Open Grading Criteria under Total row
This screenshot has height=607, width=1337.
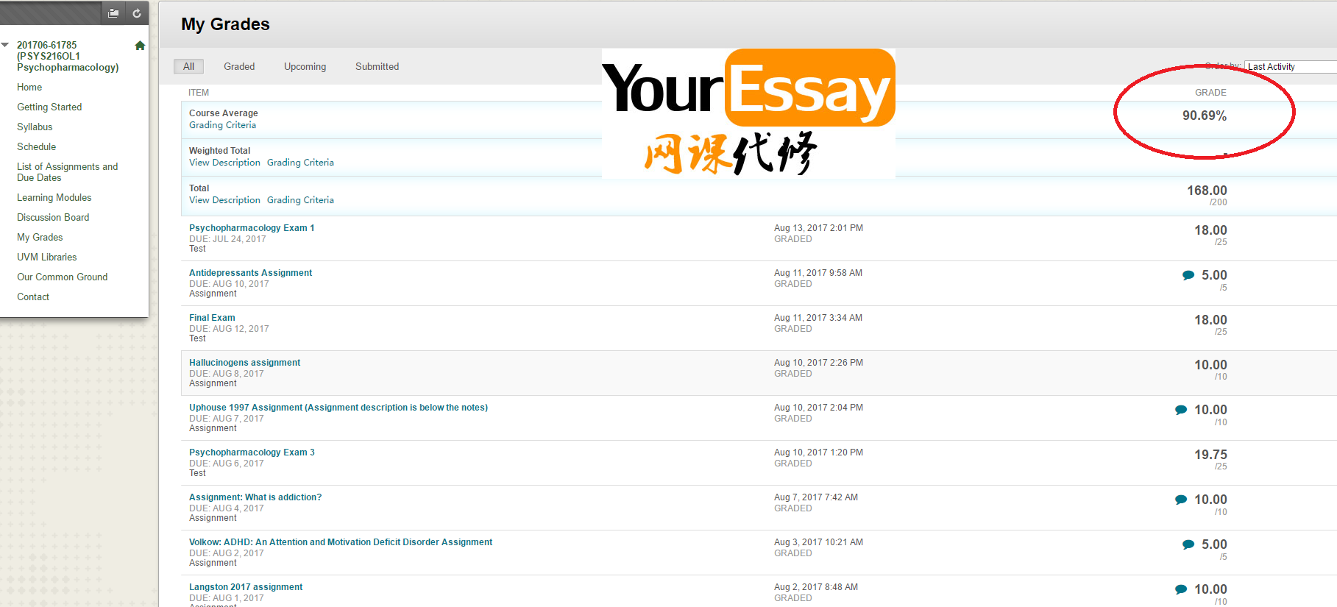(300, 200)
